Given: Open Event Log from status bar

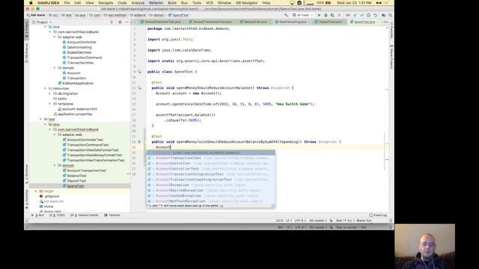Looking at the screenshot, I should (378, 215).
